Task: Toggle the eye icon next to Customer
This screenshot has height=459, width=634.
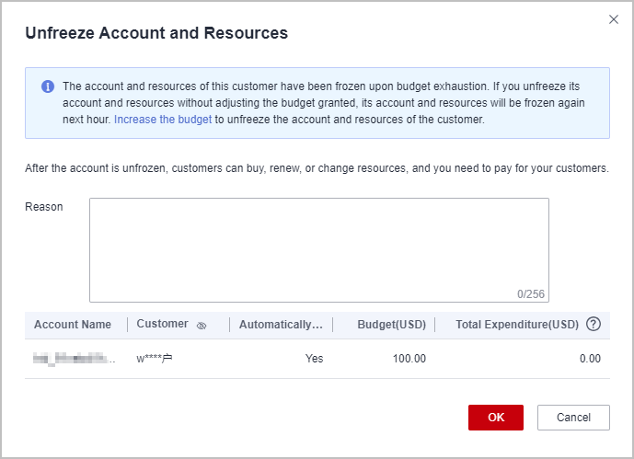Action: click(x=202, y=326)
